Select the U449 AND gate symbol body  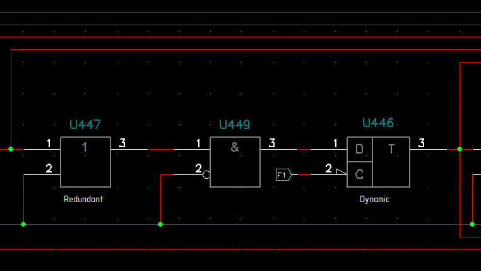point(235,162)
